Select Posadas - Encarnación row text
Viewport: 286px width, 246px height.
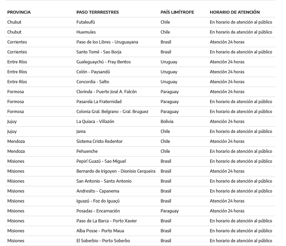(x=98, y=211)
